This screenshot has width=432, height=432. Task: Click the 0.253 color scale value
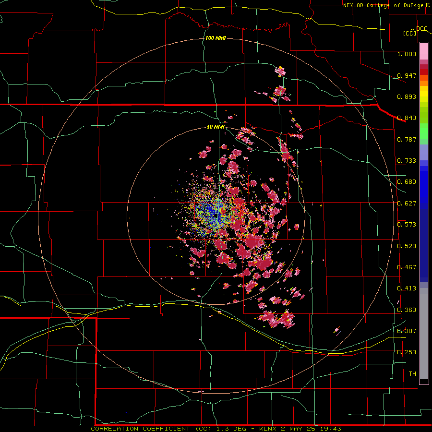tap(407, 352)
